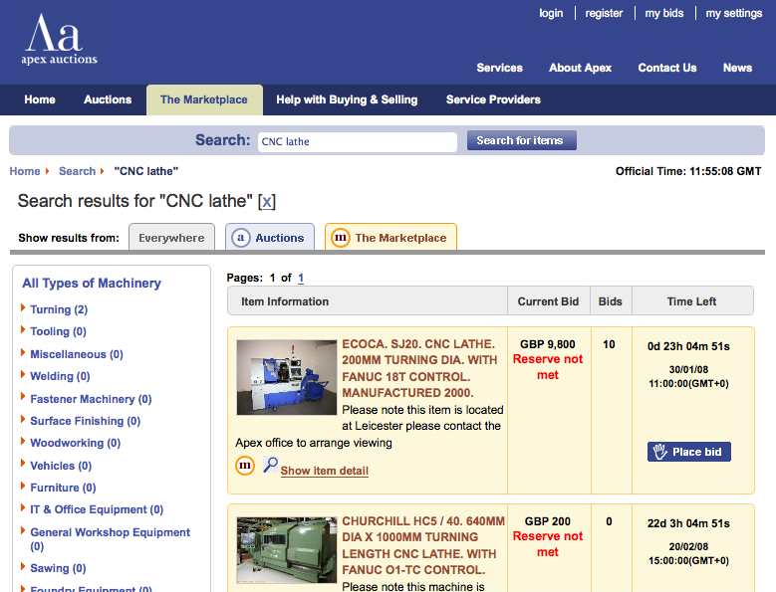Click the login link

coord(551,13)
